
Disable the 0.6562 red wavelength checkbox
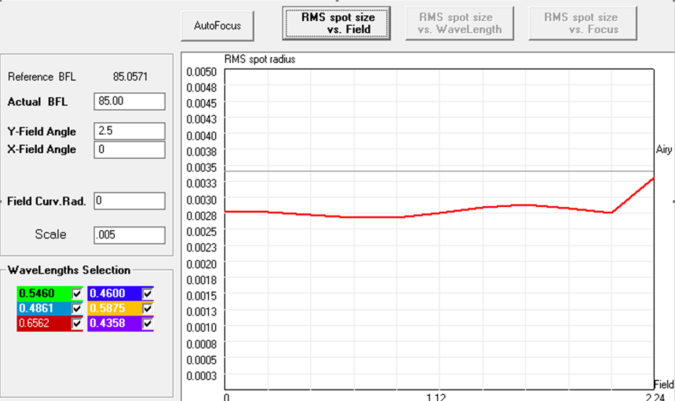pos(77,324)
